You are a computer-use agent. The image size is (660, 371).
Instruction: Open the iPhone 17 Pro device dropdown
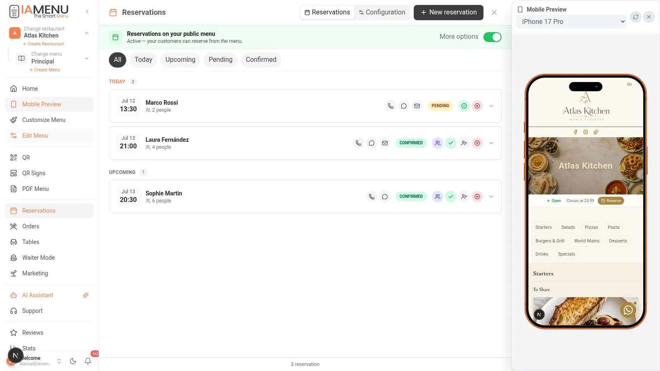(x=572, y=21)
